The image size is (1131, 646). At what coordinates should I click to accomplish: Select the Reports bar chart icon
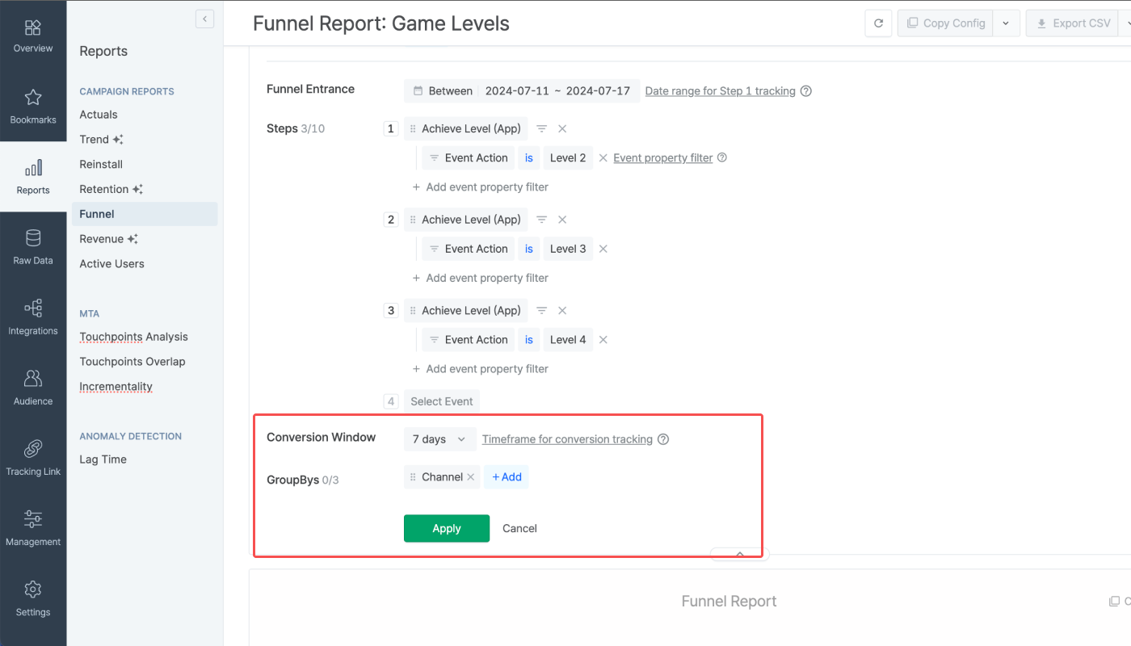point(33,168)
